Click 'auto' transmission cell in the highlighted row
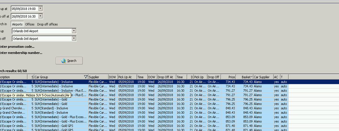Screen dimensions: 339x131 pos(284,82)
